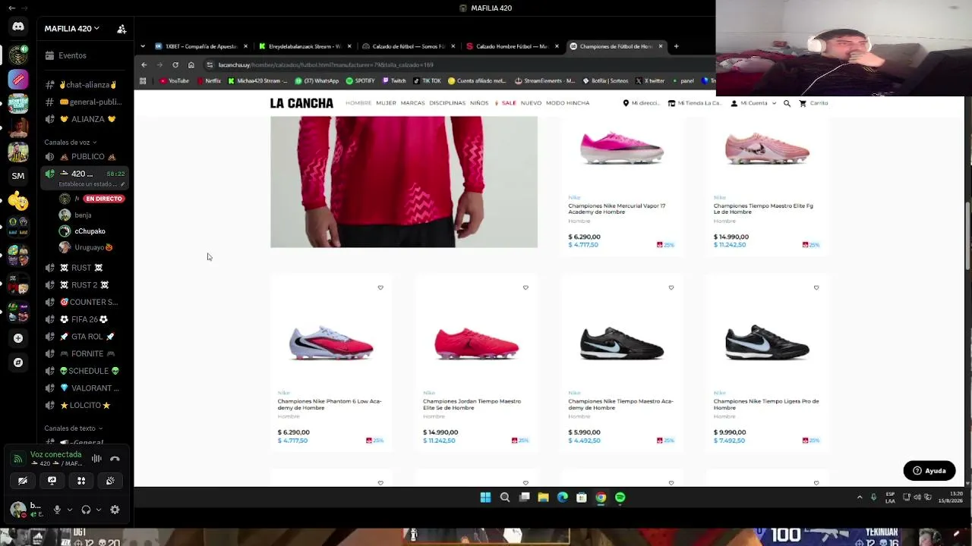Invite people to MAFILIA 420 server
972x546 pixels.
pos(121,29)
